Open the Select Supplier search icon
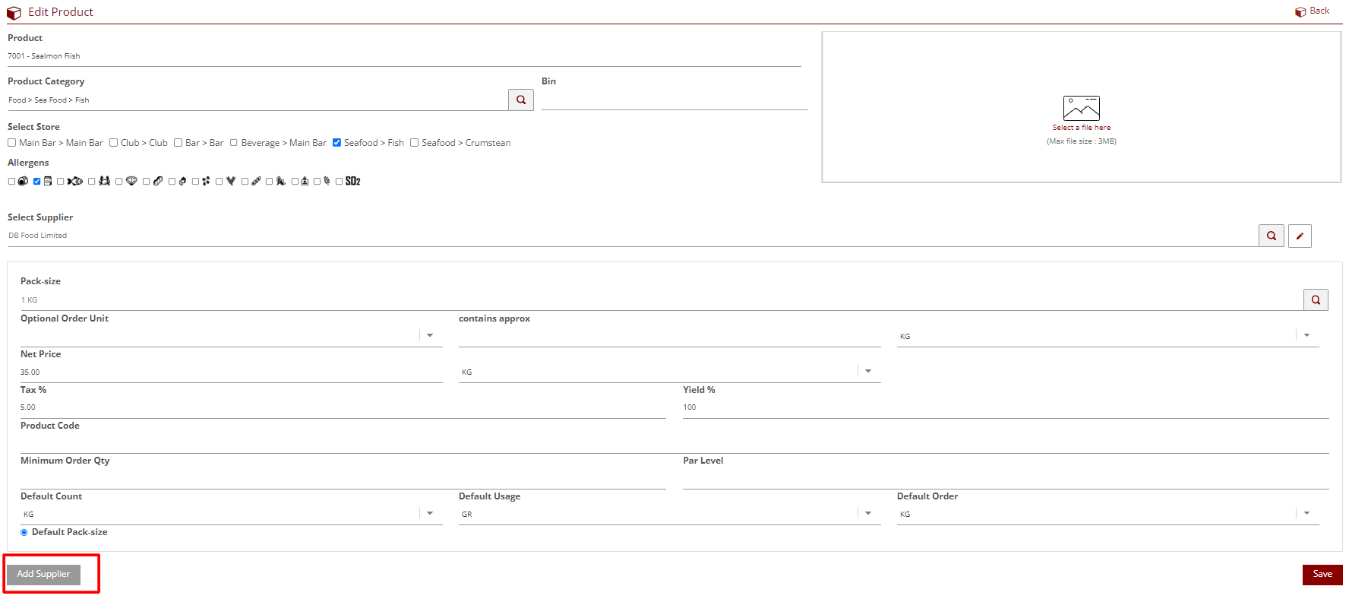This screenshot has width=1349, height=602. (x=1271, y=236)
